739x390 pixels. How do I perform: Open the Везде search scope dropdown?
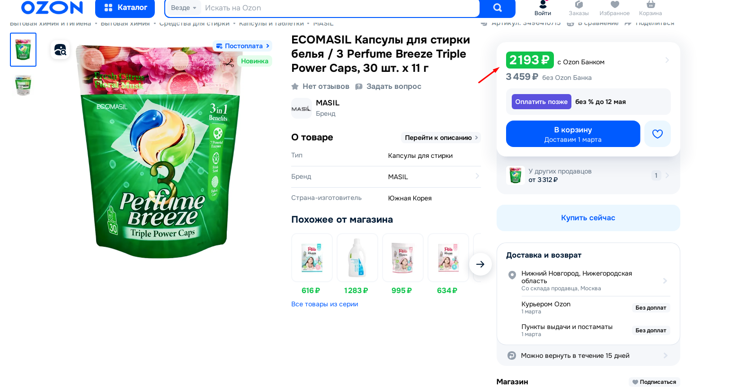click(x=184, y=8)
